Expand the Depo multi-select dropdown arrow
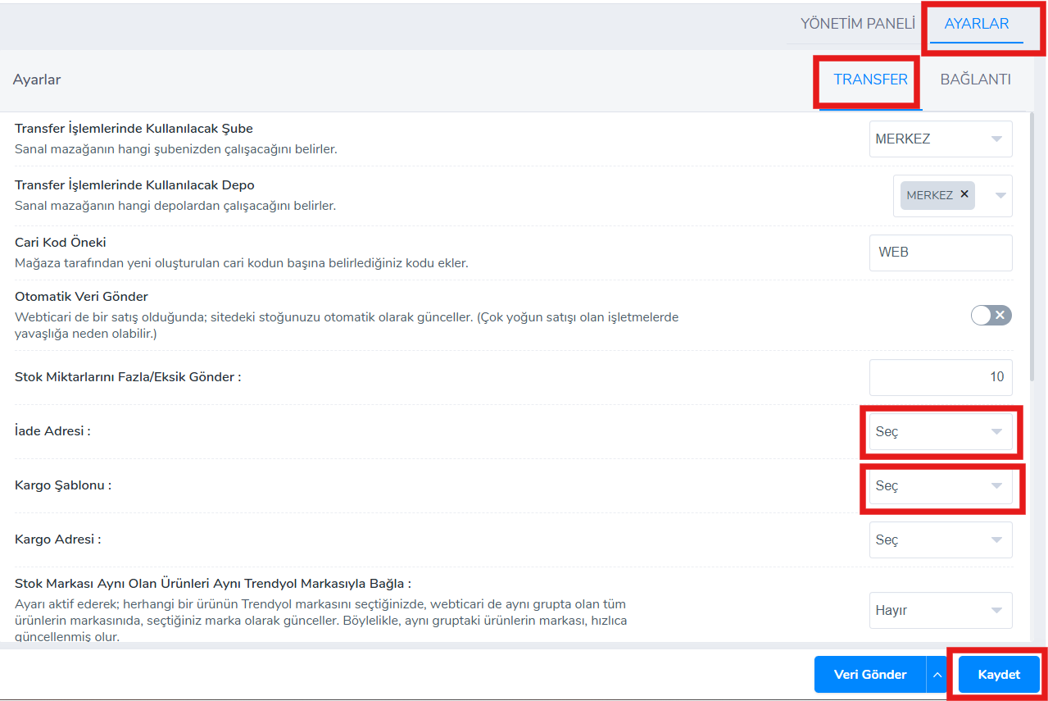 1000,196
